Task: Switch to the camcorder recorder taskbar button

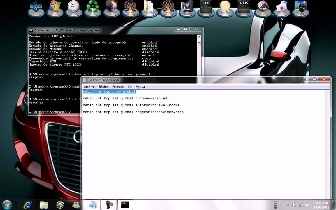Action: [109, 205]
